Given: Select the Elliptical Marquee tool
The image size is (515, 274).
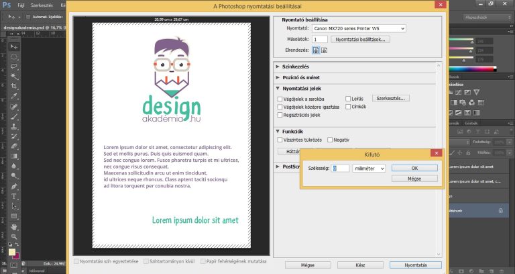Looking at the screenshot, I should (x=14, y=57).
